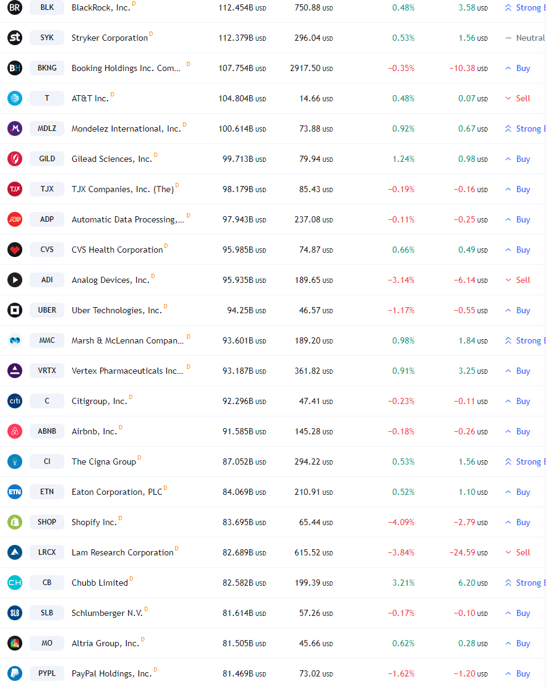The width and height of the screenshot is (546, 687).
Task: Click the CVS Health heart logo
Action: 15,250
